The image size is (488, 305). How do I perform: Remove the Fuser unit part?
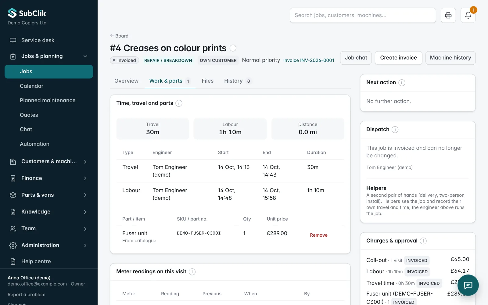[x=319, y=235]
